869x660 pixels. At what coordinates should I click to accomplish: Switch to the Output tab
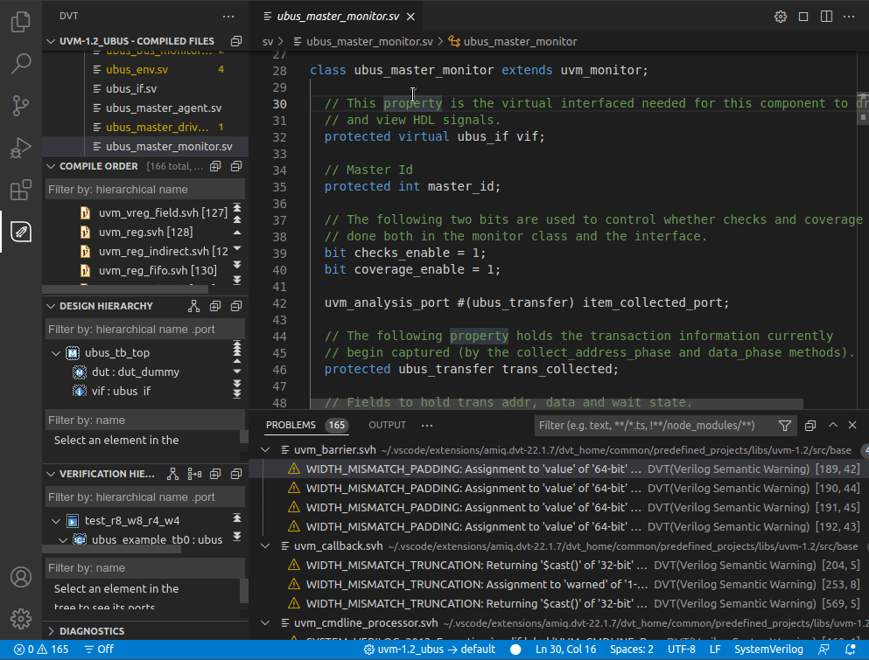(387, 425)
